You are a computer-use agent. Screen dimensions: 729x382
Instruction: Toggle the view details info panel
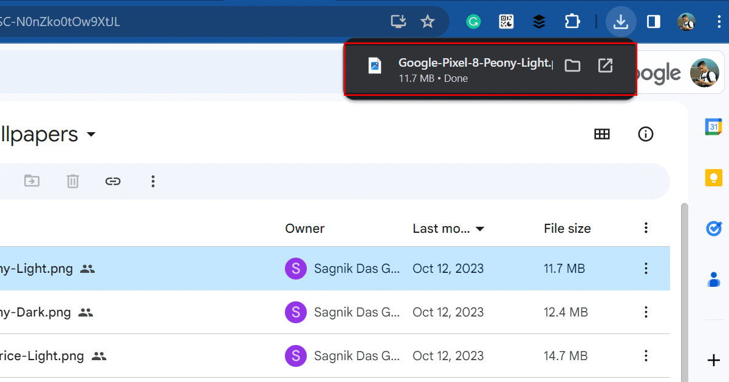[x=645, y=134]
